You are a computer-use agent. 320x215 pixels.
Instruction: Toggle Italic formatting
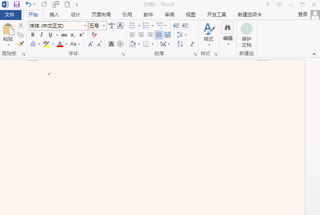click(41, 35)
